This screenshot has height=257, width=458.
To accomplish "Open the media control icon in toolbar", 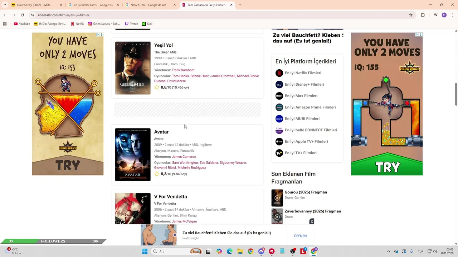I will (435, 15).
